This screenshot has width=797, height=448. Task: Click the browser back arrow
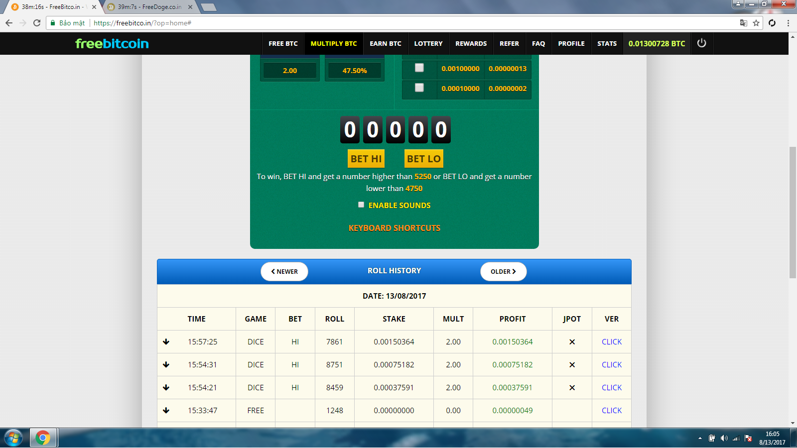click(x=9, y=23)
